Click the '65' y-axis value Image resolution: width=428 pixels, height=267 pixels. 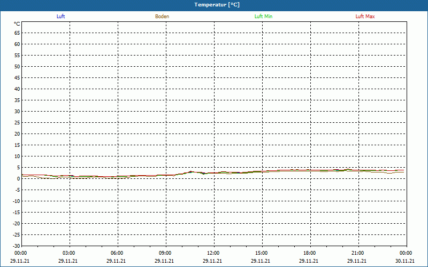click(x=17, y=33)
